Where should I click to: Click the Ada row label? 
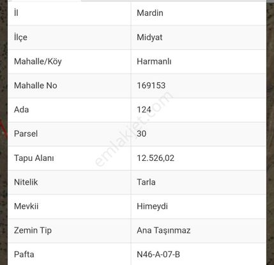point(21,110)
